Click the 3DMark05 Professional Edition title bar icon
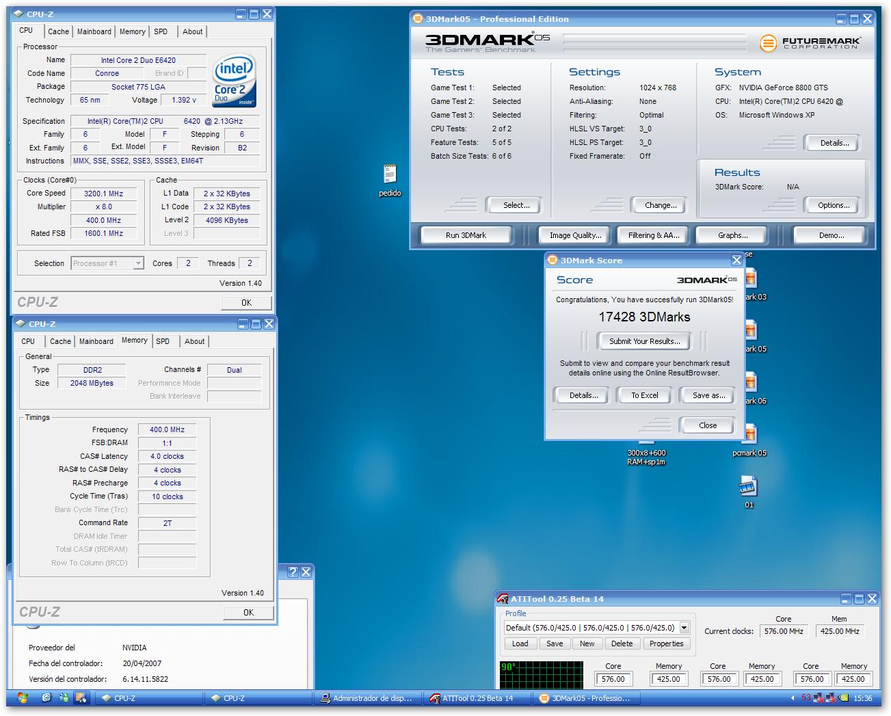This screenshot has height=716, width=891. click(x=418, y=19)
